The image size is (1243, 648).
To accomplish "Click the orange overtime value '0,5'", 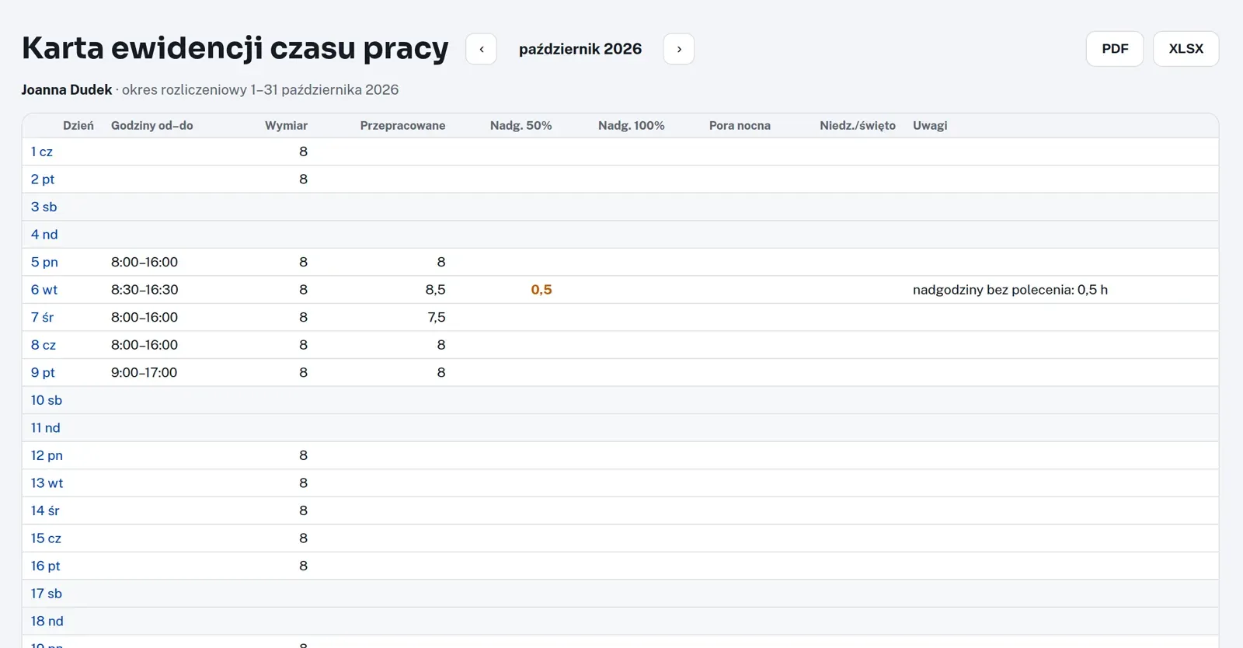I will point(541,290).
